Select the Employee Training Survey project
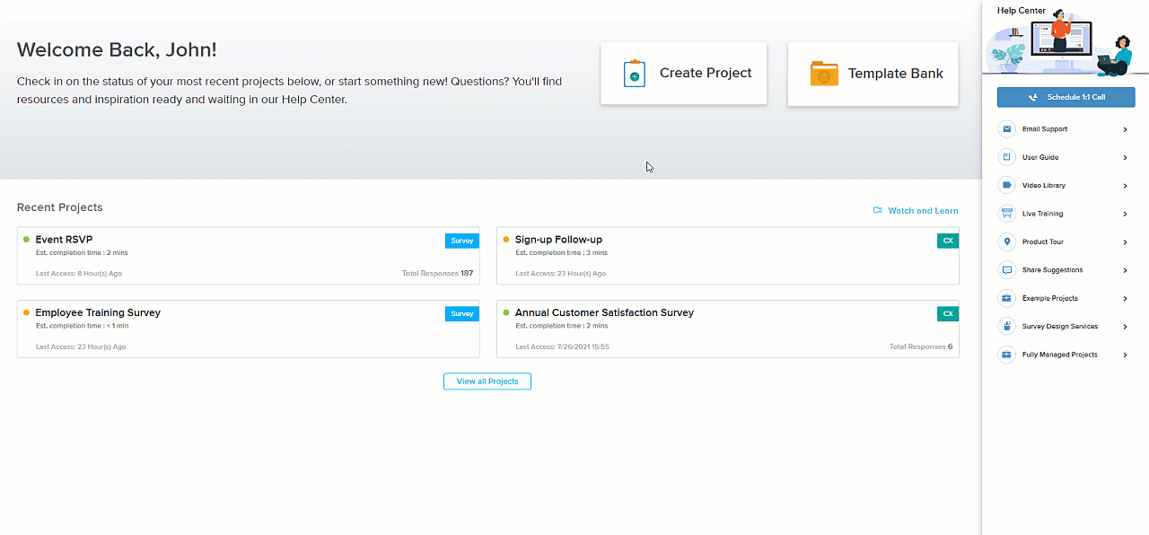Screen dimensions: 1149x535 [x=98, y=313]
